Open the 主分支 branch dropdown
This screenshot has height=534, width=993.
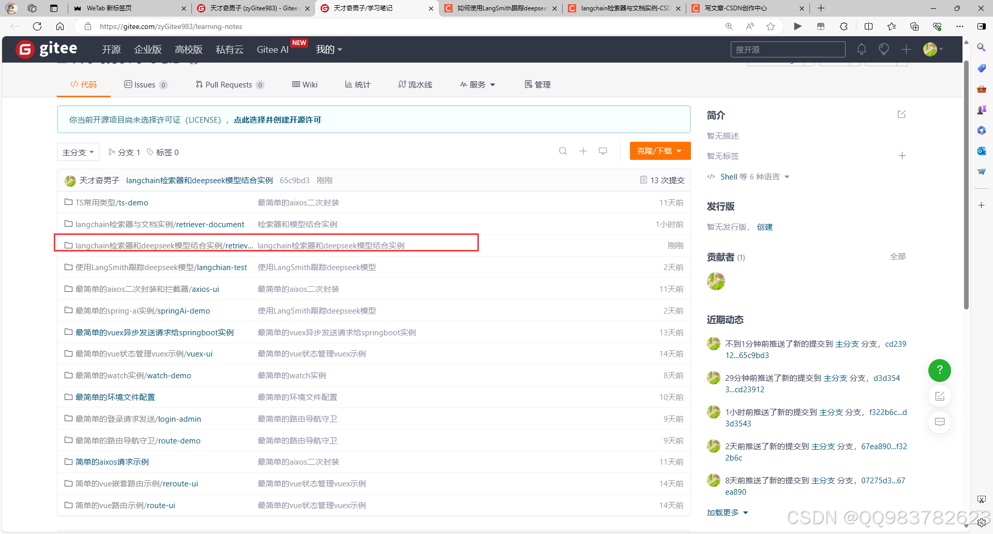coord(78,152)
